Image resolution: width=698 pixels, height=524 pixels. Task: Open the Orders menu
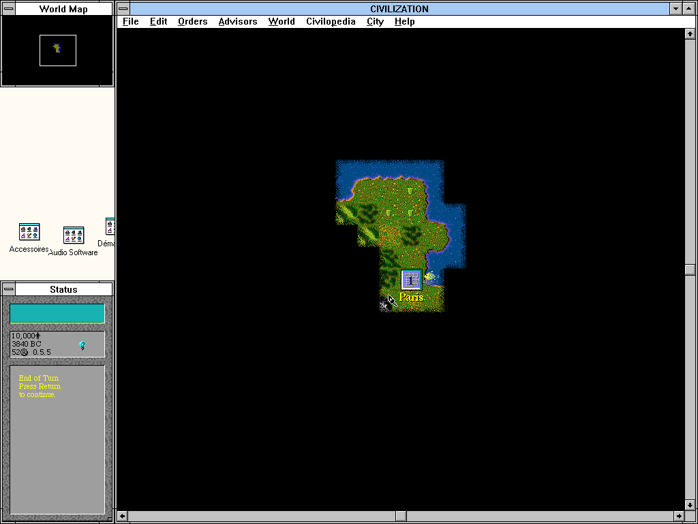click(x=192, y=21)
